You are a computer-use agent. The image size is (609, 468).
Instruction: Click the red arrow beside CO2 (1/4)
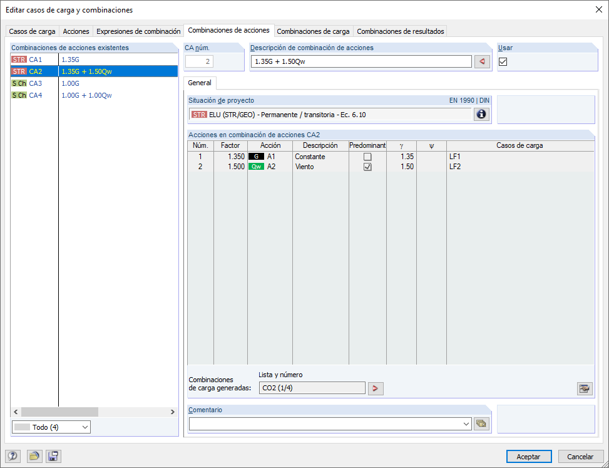[x=376, y=388]
